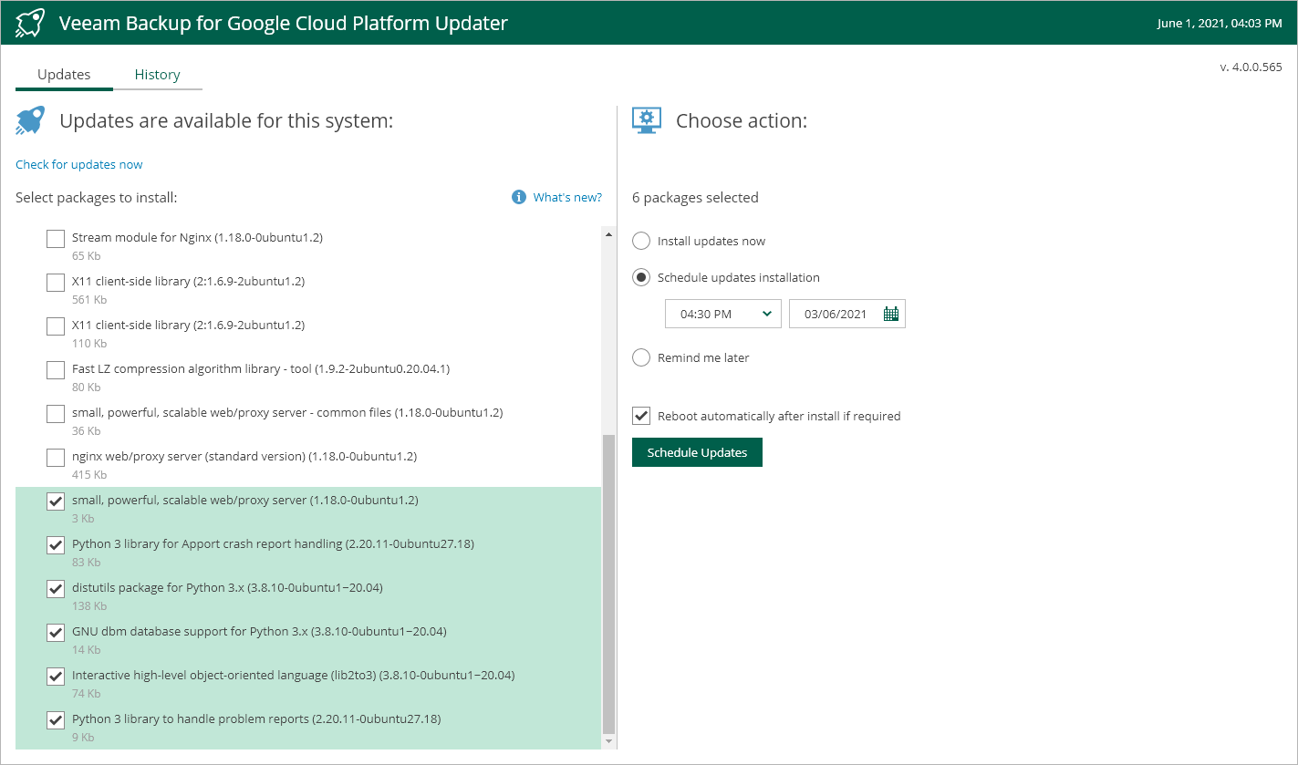Click the 03/06/2021 date input field

click(847, 314)
